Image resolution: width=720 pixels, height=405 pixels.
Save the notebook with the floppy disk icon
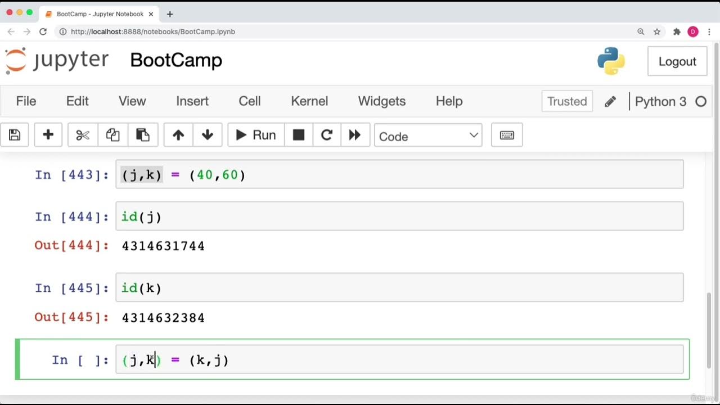point(15,135)
